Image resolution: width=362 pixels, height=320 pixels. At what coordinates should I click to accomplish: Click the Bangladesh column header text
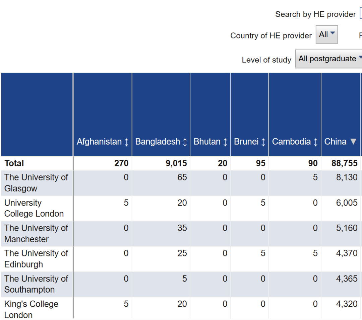click(158, 142)
